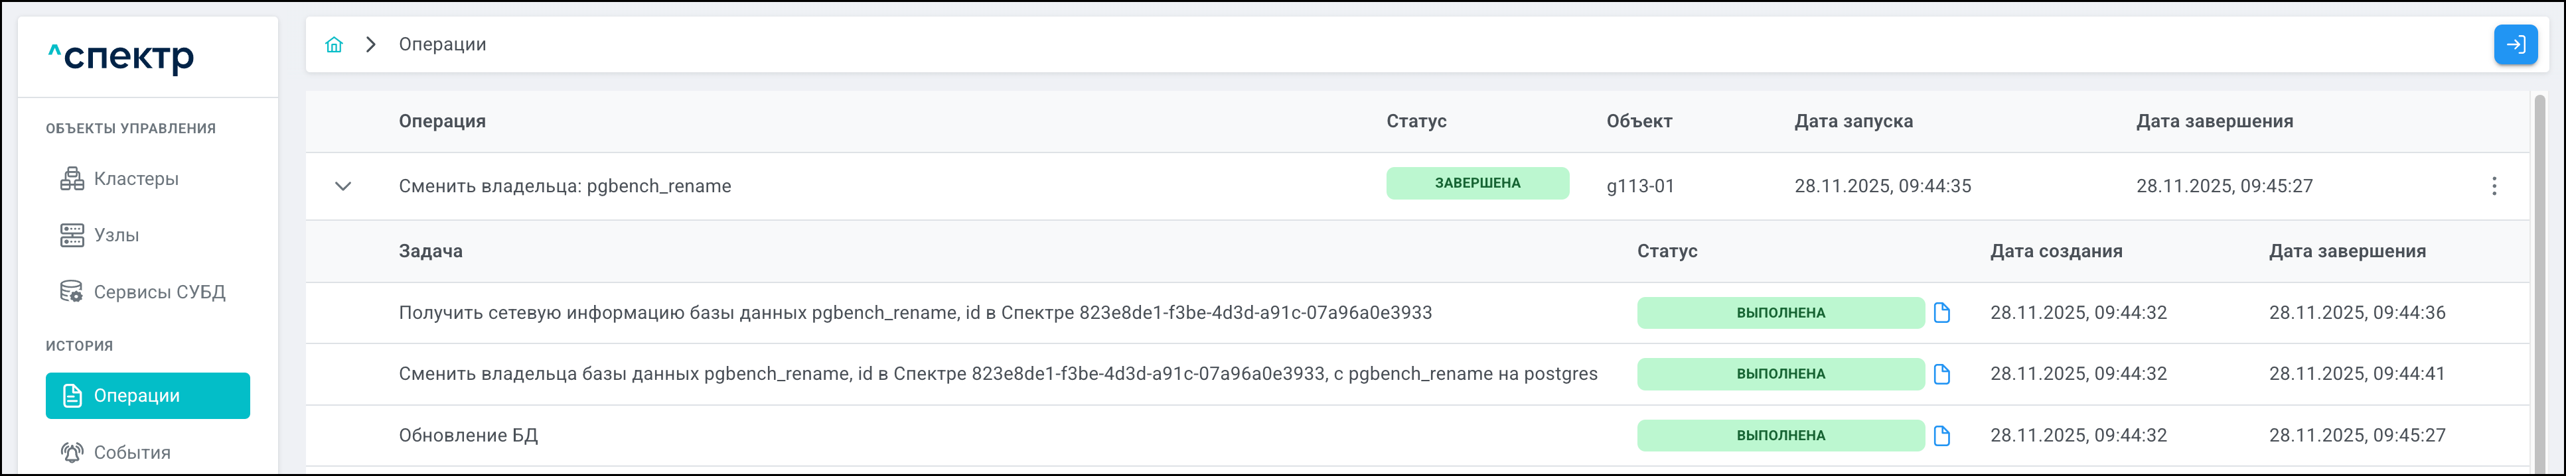Click the Узлы server icon
Image resolution: width=2566 pixels, height=476 pixels.
(x=72, y=236)
